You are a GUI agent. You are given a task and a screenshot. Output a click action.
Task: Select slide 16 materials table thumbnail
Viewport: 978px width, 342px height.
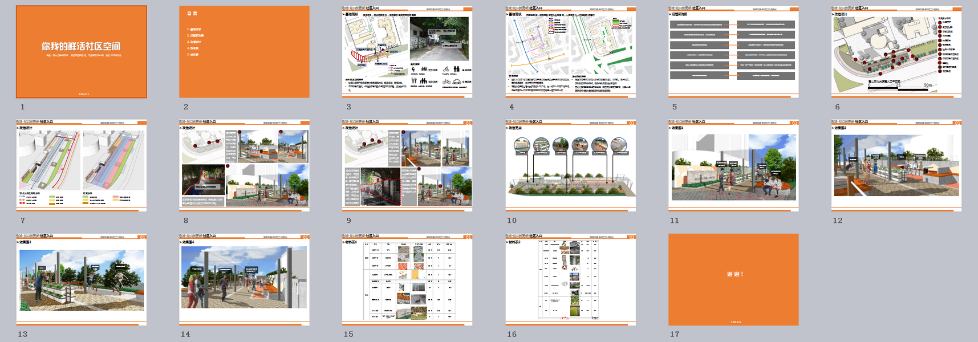click(x=570, y=279)
